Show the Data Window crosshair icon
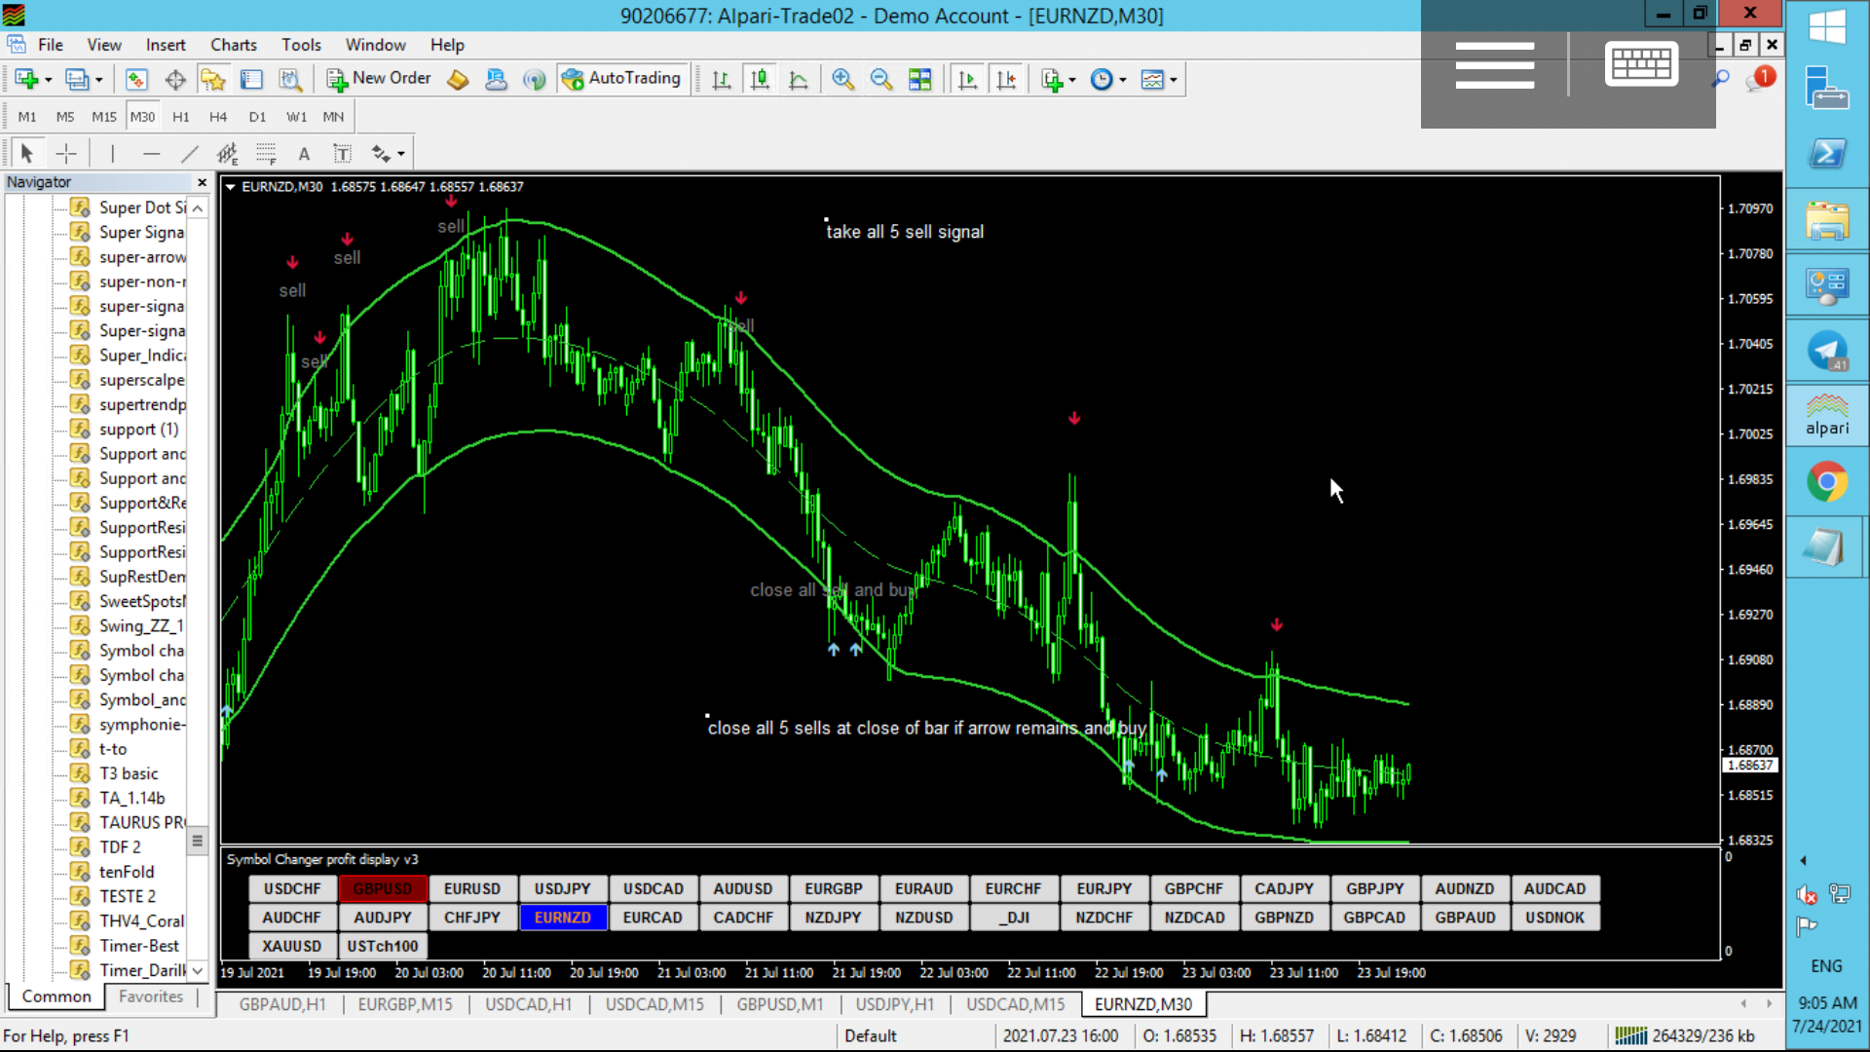 (x=175, y=80)
